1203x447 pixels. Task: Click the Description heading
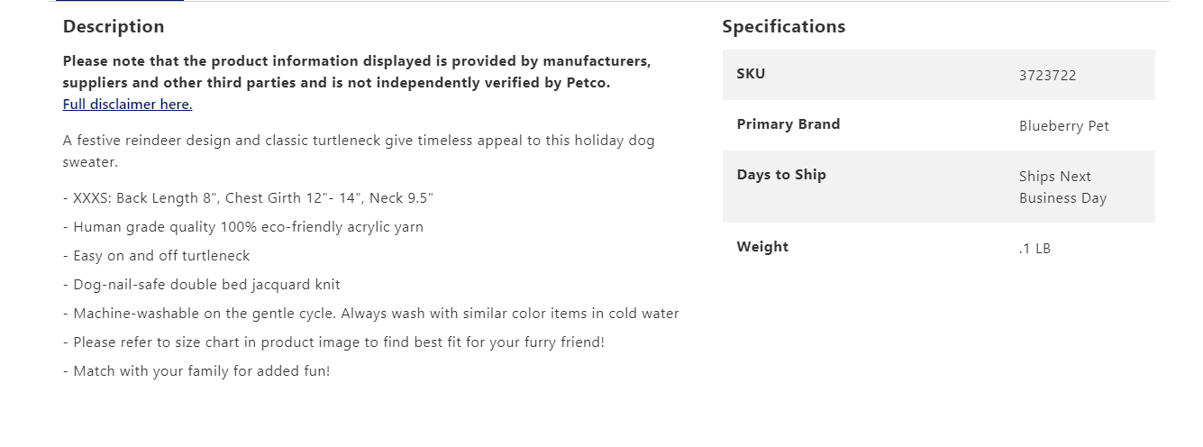pyautogui.click(x=114, y=27)
